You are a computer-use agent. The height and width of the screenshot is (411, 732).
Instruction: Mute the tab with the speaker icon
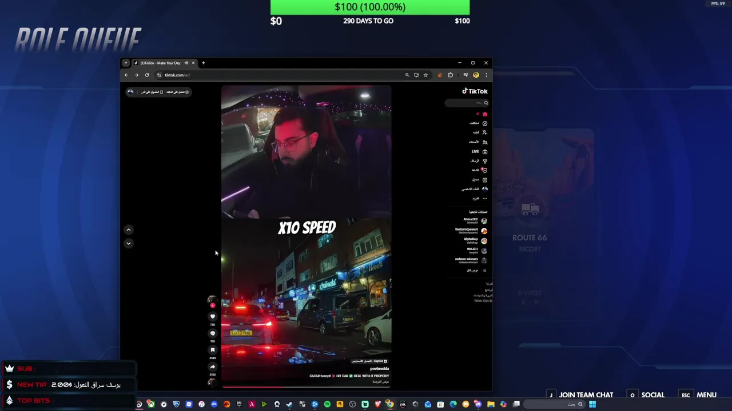point(186,63)
